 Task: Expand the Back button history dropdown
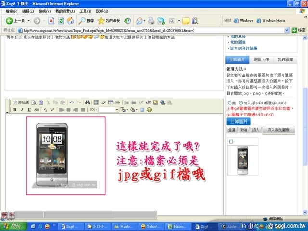29,21
